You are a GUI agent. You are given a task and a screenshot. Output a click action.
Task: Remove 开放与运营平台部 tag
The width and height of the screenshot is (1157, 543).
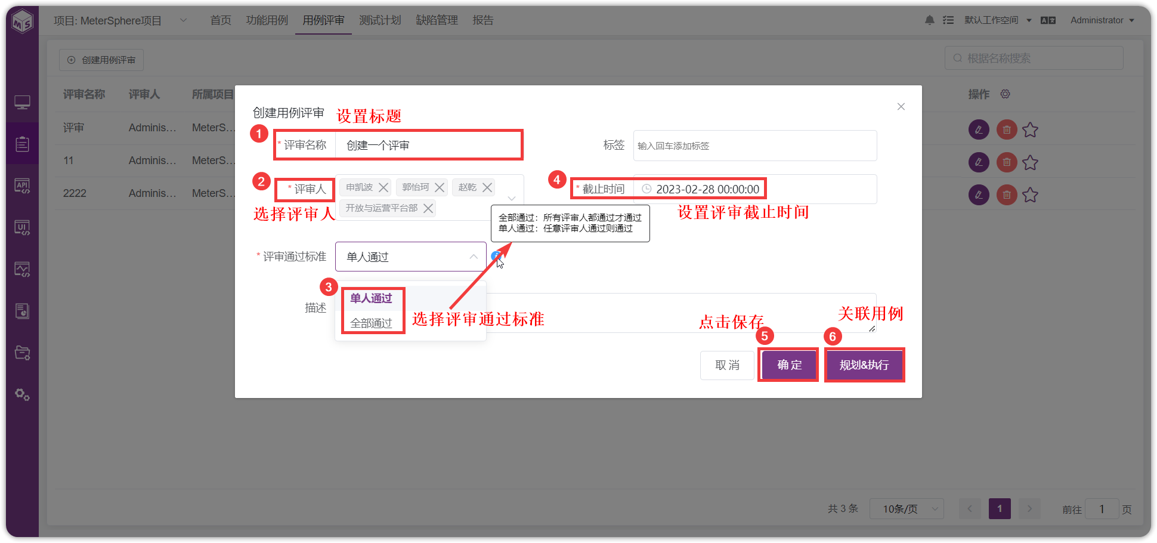428,208
